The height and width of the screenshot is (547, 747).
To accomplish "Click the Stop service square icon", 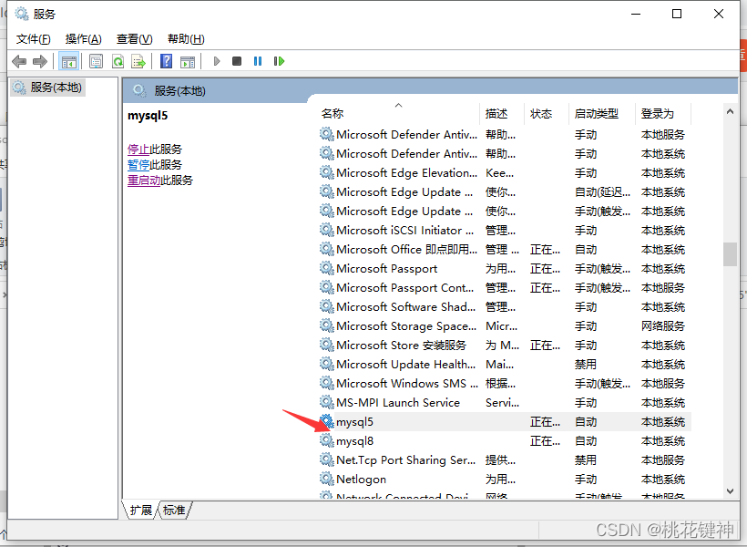I will coord(237,61).
